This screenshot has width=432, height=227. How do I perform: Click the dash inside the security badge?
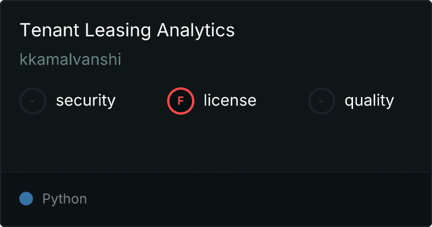[x=33, y=101]
